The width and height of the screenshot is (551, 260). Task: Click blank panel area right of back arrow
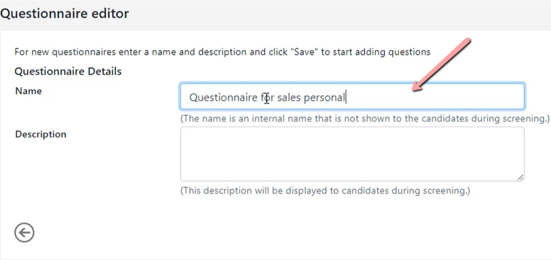(281, 232)
